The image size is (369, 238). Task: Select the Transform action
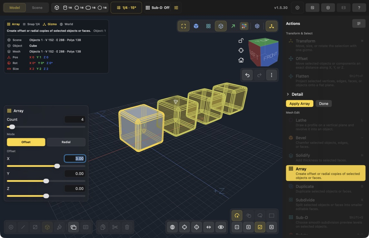325,45
